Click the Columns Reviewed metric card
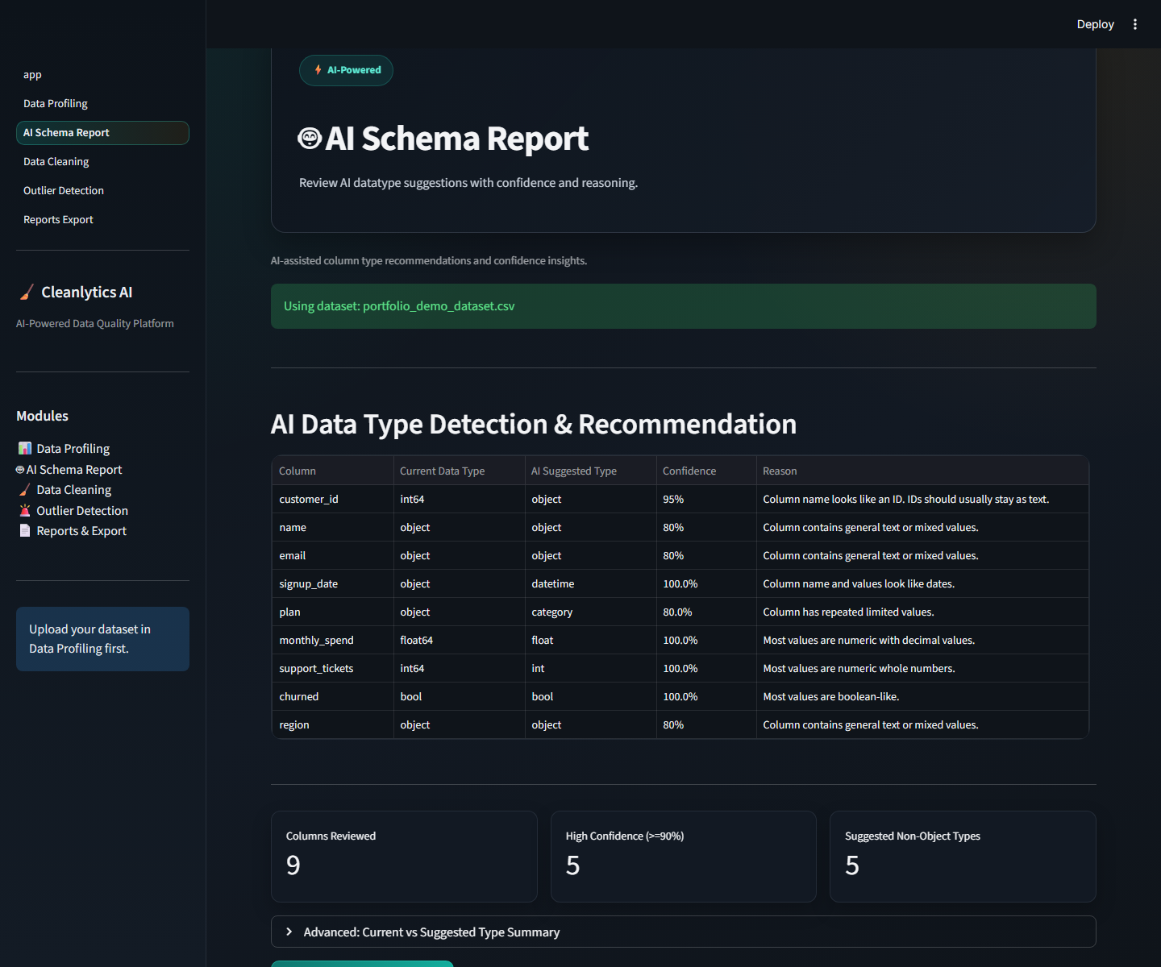The height and width of the screenshot is (967, 1161). 404,857
